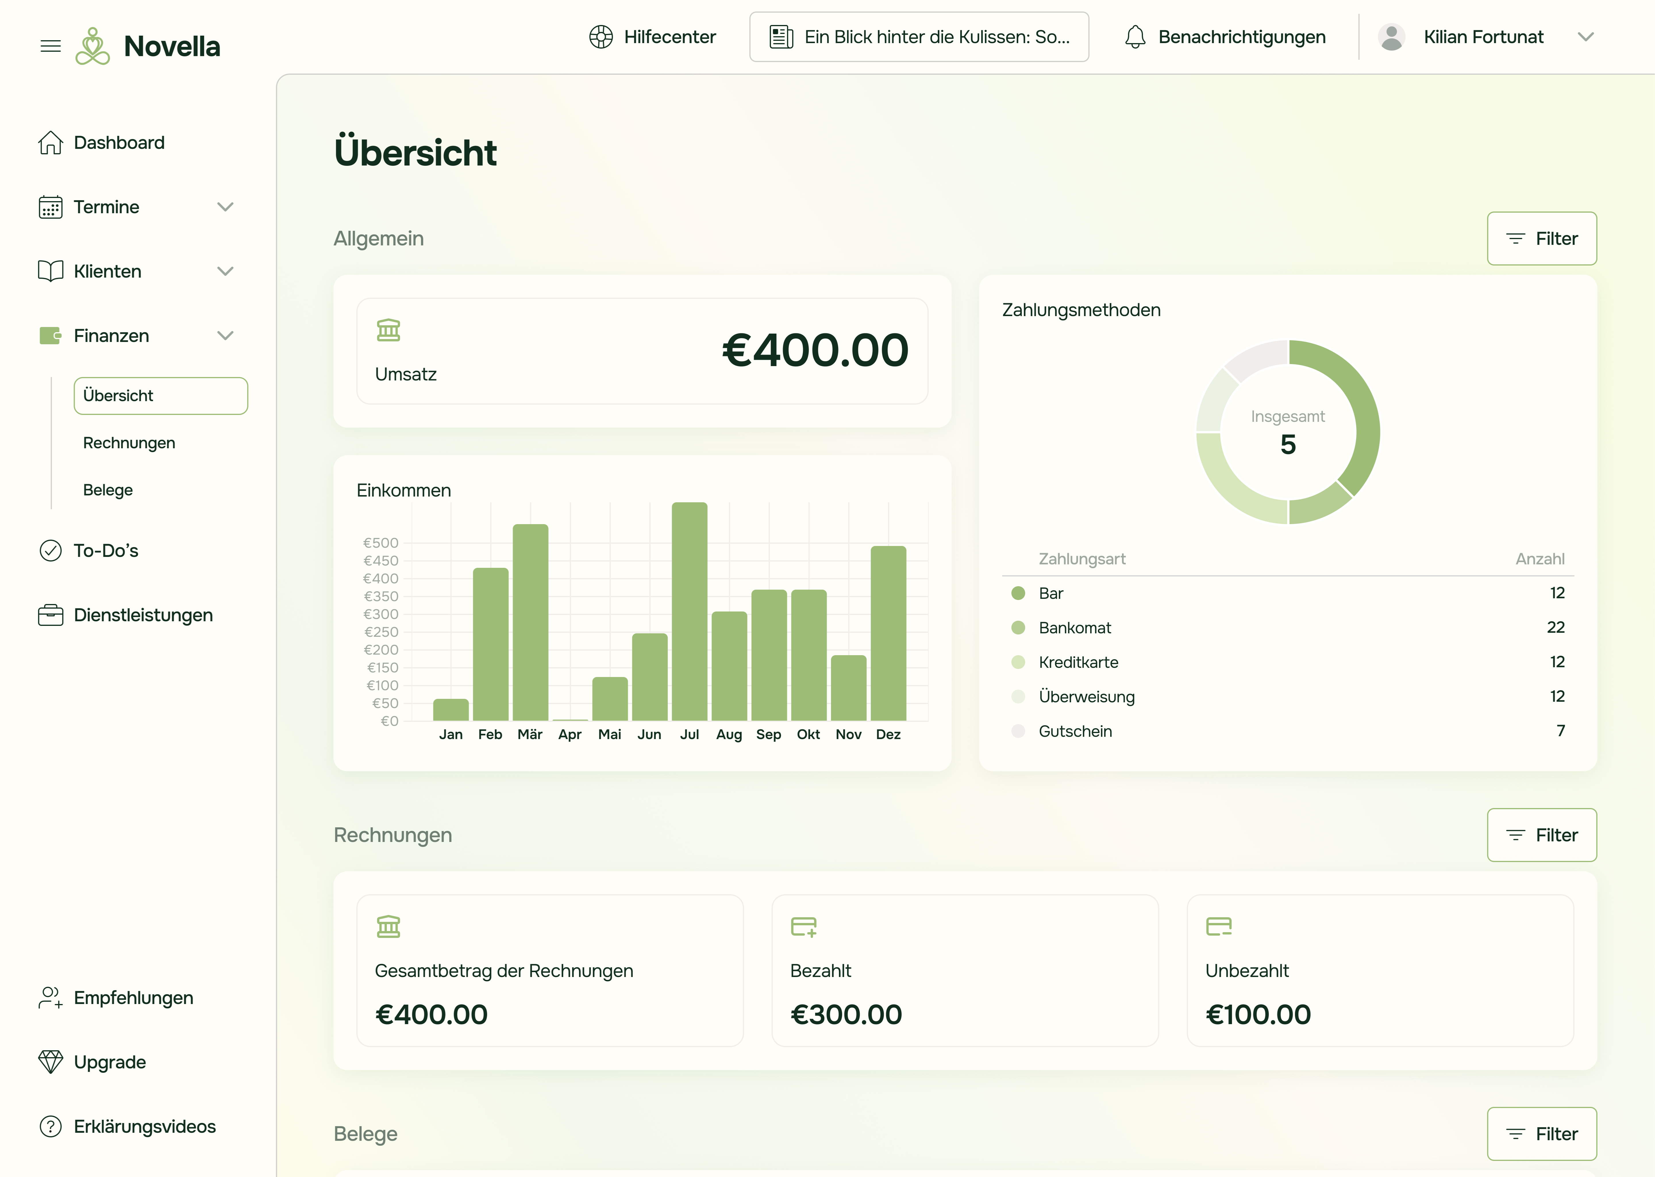This screenshot has height=1177, width=1655.
Task: Open the Ein Blick hinter die Kulissen article
Action: click(x=919, y=37)
